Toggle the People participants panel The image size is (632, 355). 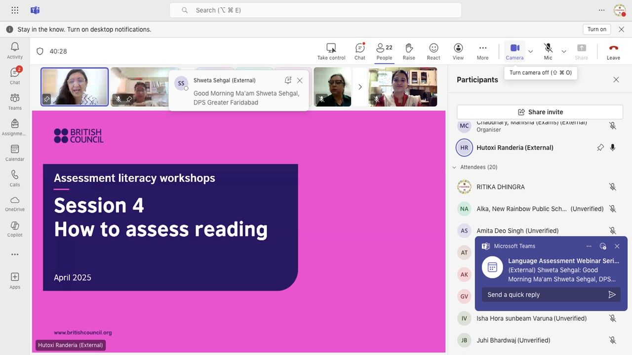tap(384, 51)
